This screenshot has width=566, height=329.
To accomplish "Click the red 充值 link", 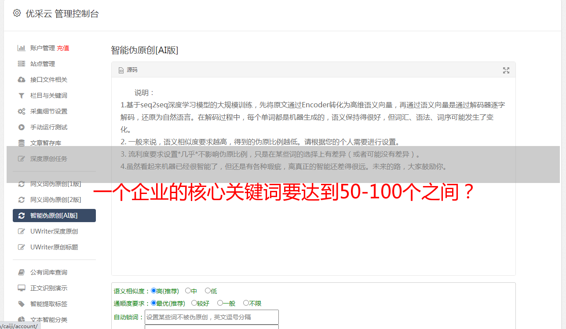I will point(63,48).
